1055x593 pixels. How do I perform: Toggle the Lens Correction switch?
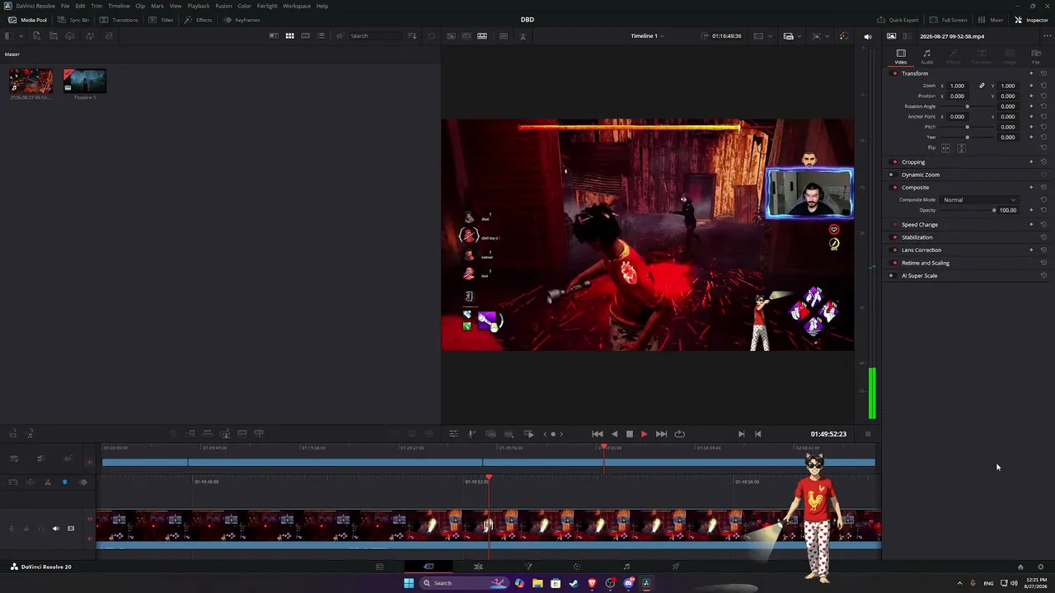tap(894, 250)
